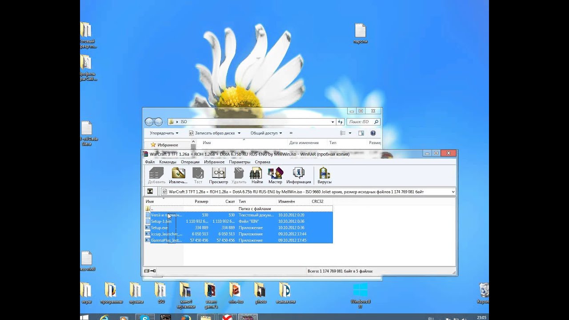Click the refresh icon next to ISO address bar
The height and width of the screenshot is (320, 569).
tap(341, 122)
